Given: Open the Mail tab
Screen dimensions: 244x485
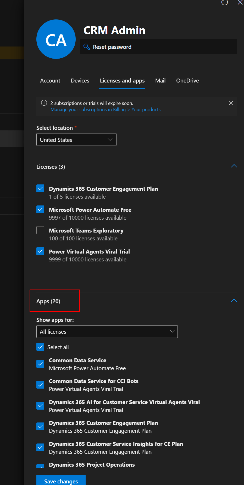Looking at the screenshot, I should coord(160,81).
